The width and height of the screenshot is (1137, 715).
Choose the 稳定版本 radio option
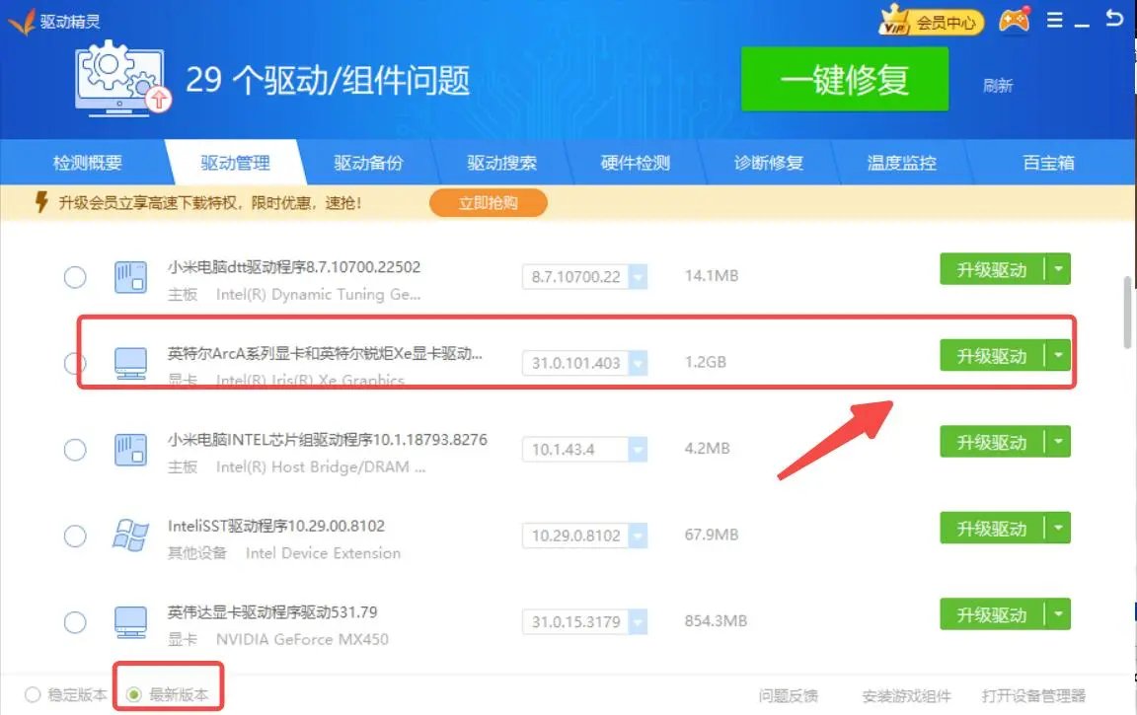(34, 694)
